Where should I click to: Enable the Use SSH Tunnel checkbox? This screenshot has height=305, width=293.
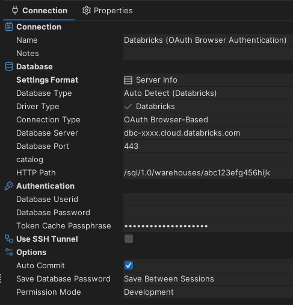[x=129, y=239]
